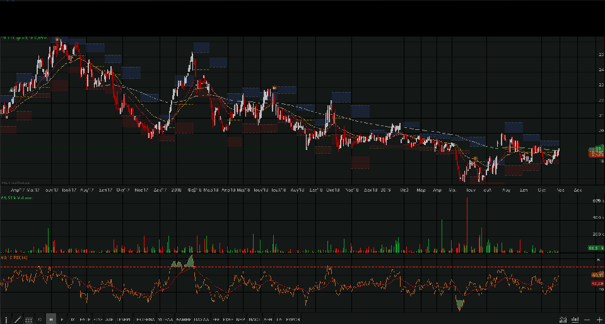This screenshot has height=324, width=605.
Task: Click the info "i" icon in bottom toolbar
Action: [x=6, y=320]
